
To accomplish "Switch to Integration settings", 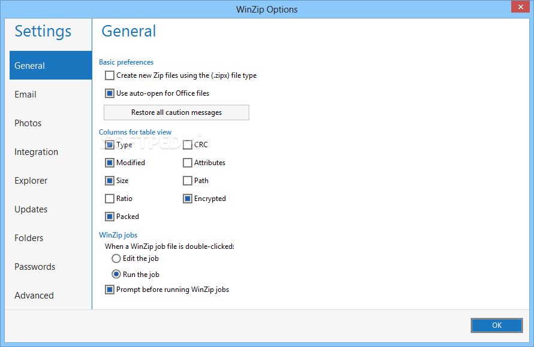I will (51, 152).
